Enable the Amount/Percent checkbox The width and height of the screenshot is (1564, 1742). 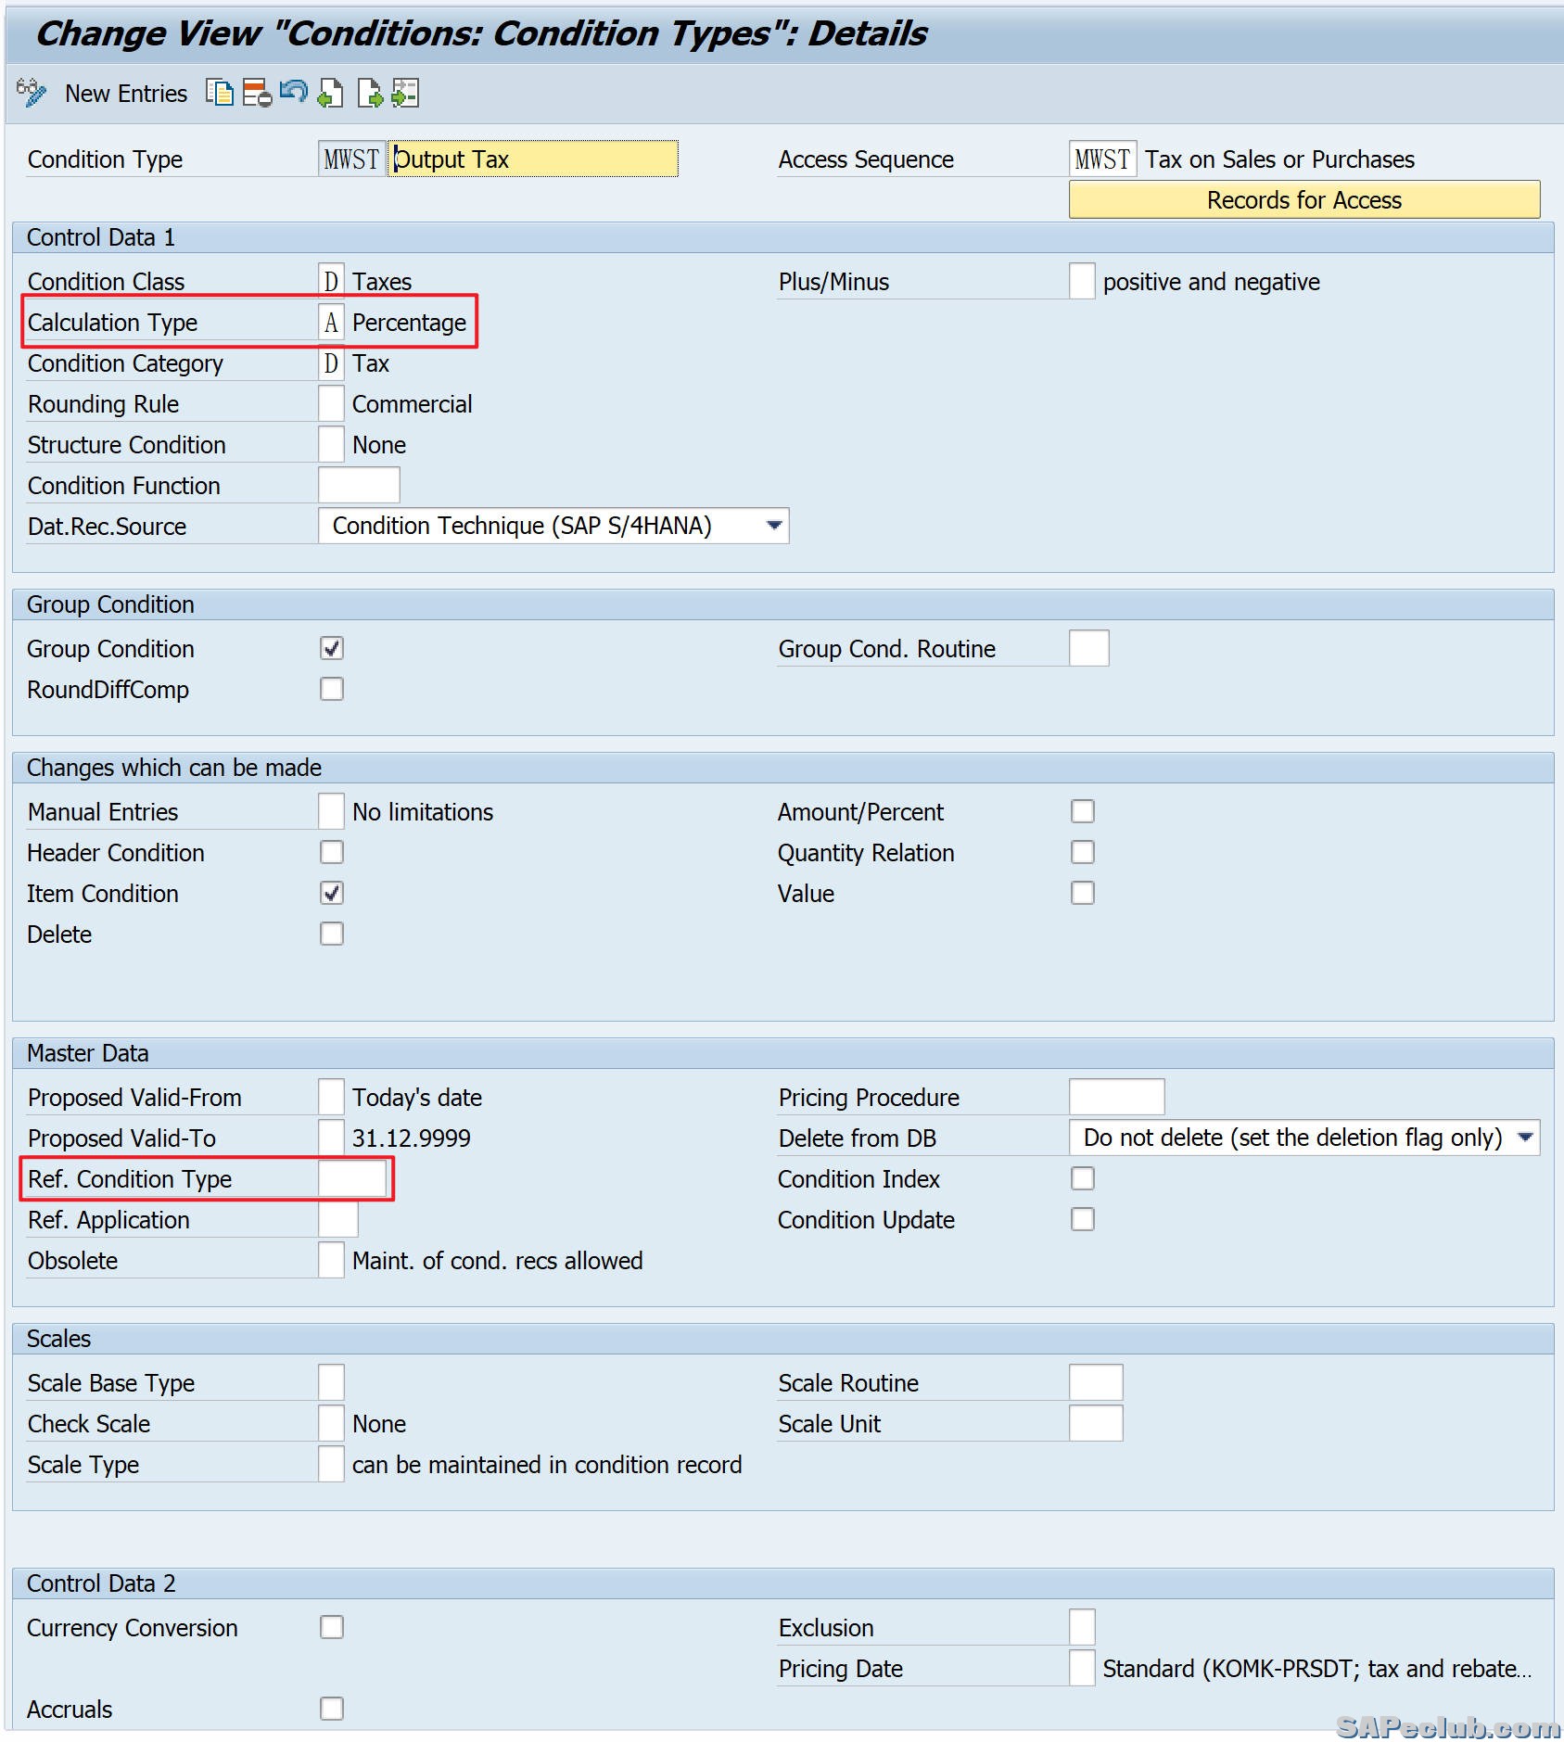click(x=1083, y=811)
